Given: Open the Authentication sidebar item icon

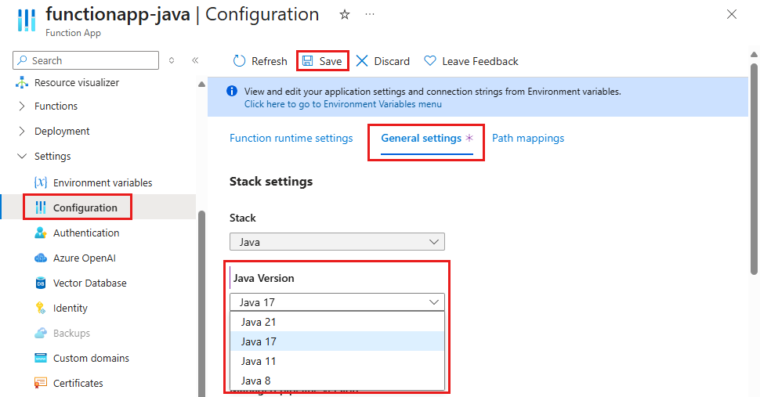Looking at the screenshot, I should [x=41, y=233].
